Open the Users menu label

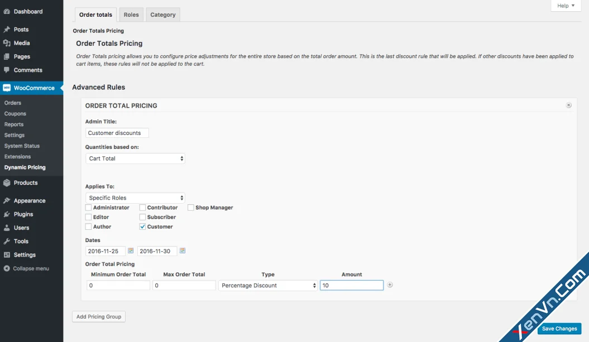click(21, 228)
